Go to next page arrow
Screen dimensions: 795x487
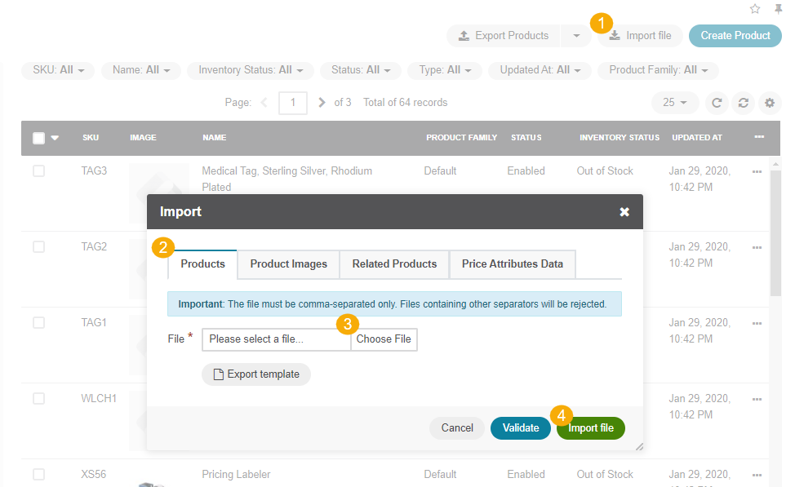tap(322, 103)
